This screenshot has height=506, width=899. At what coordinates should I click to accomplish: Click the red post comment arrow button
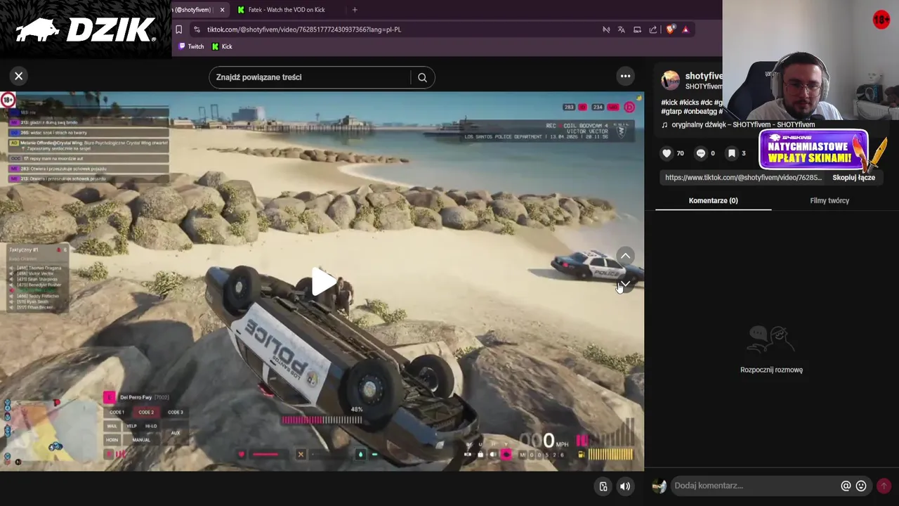pyautogui.click(x=884, y=486)
